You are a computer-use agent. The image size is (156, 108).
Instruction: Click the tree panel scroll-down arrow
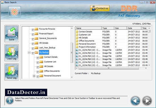(72, 77)
